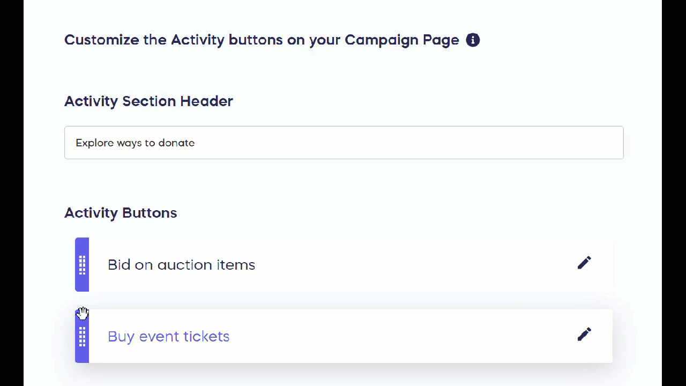Click the 'Activity Buttons' heading
The width and height of the screenshot is (686, 386).
pos(121,213)
